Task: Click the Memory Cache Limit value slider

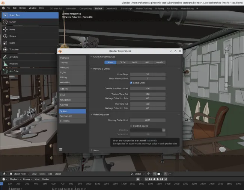Action: tap(148, 120)
